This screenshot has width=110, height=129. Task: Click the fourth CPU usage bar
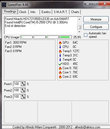(x=66, y=37)
